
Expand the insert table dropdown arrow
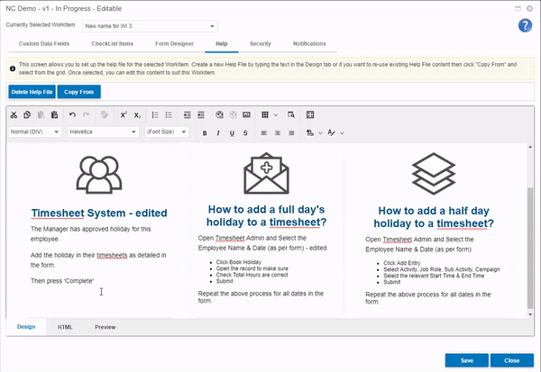coord(276,115)
